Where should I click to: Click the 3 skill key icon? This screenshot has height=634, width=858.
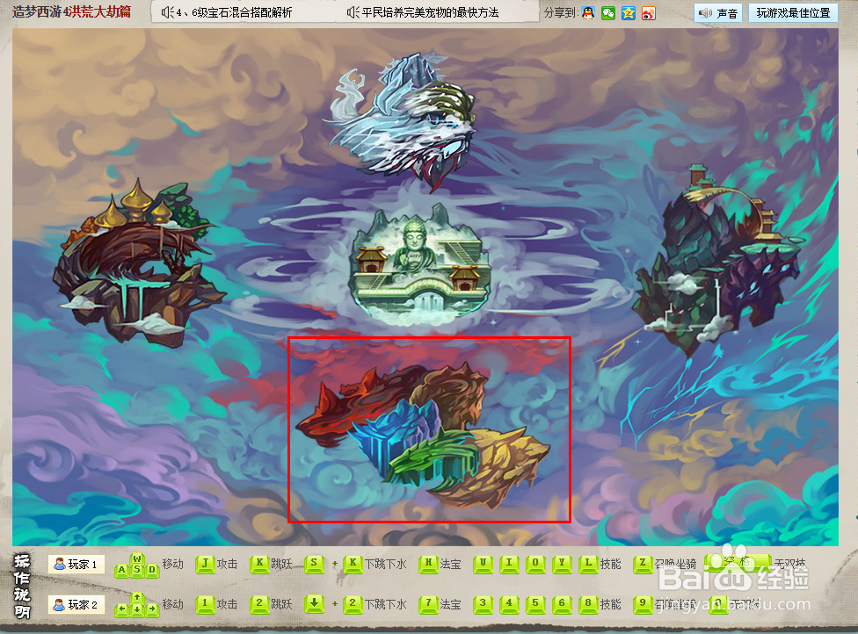point(483,604)
